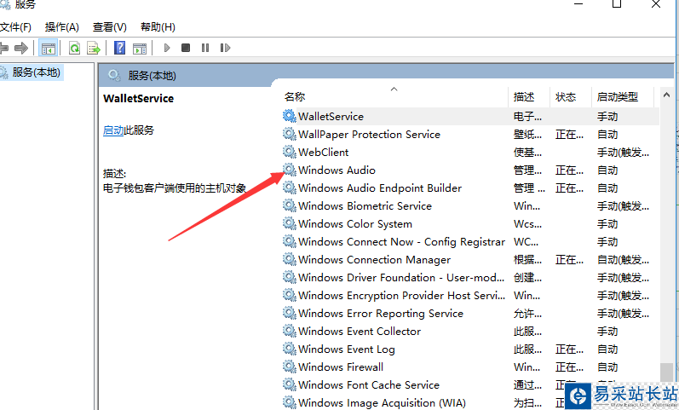
Task: Open the 文件(F) menu
Action: (x=15, y=27)
